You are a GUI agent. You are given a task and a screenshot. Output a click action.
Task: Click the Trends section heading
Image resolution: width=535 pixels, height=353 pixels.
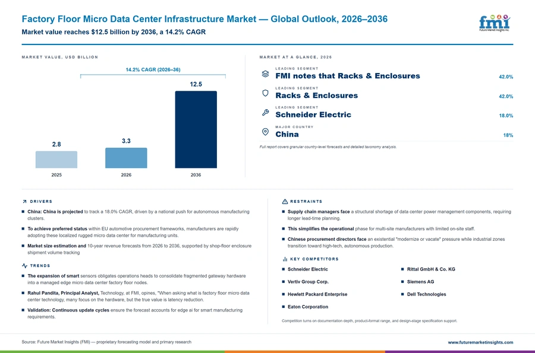pyautogui.click(x=40, y=266)
